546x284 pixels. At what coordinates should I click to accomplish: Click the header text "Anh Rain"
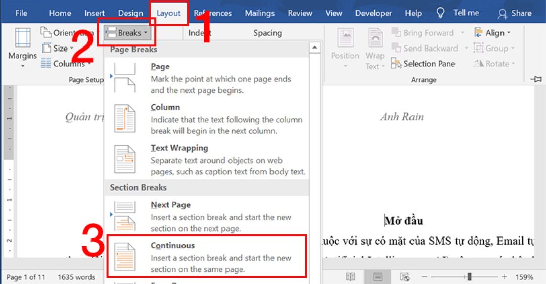(x=402, y=117)
